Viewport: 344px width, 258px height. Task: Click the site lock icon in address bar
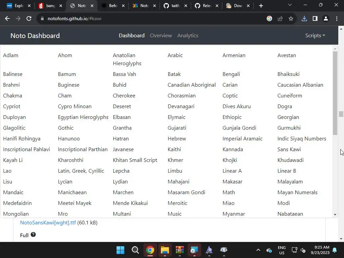point(42,19)
